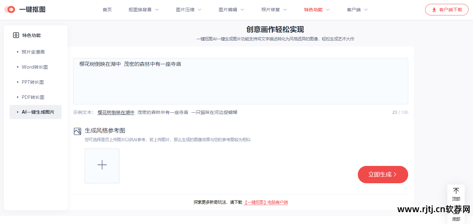Click inside the prompt text input area
Viewport: 473px width, 224px height.
240,81
